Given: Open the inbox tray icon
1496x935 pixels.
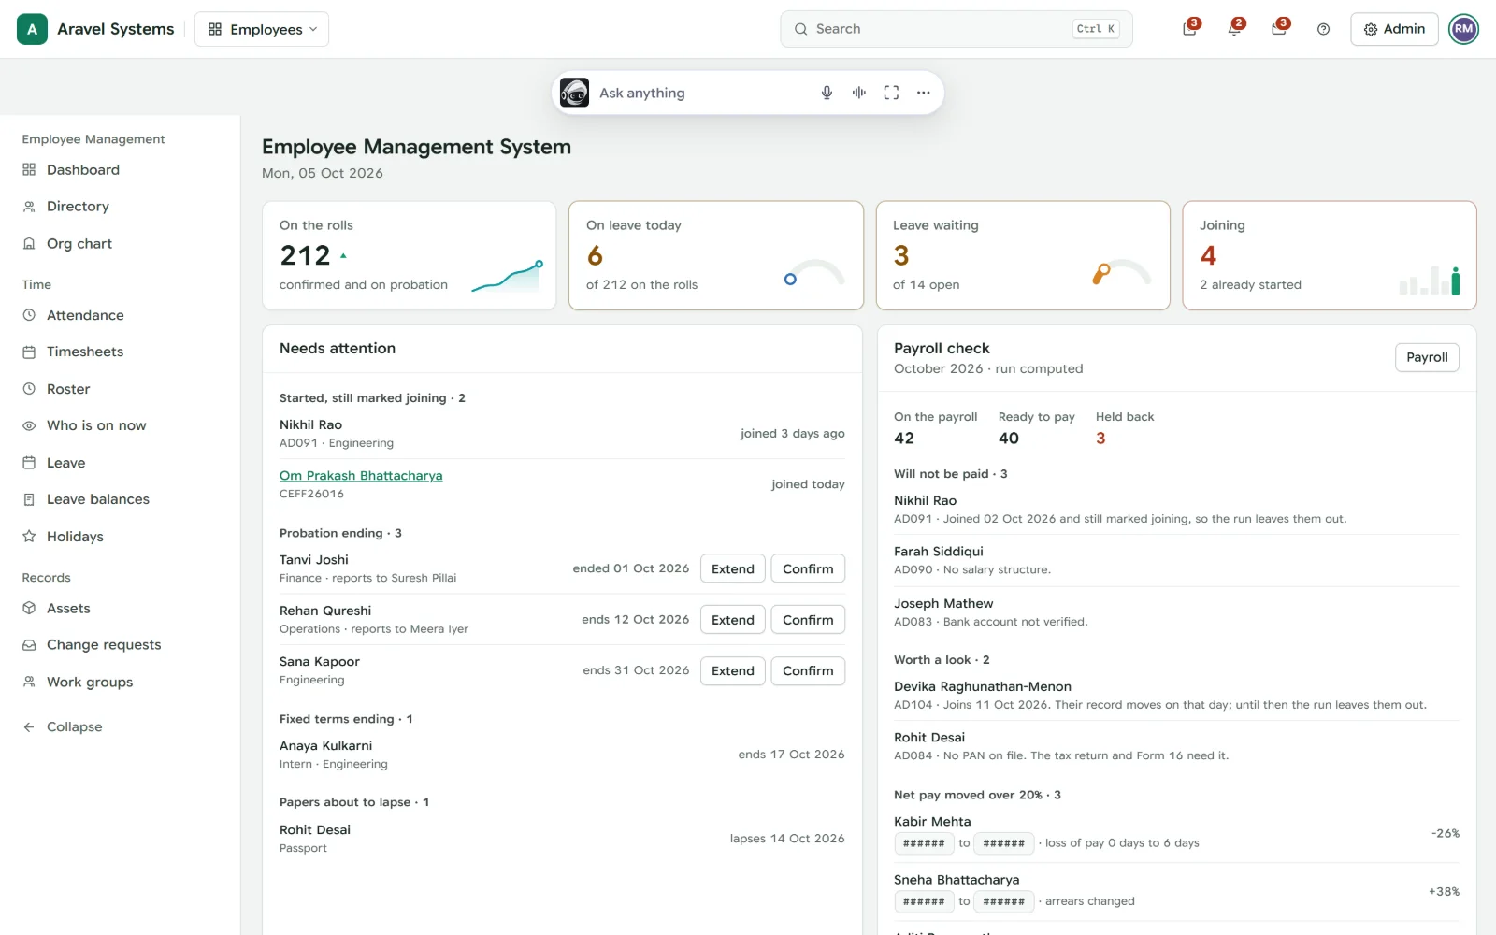Looking at the screenshot, I should tap(1279, 29).
